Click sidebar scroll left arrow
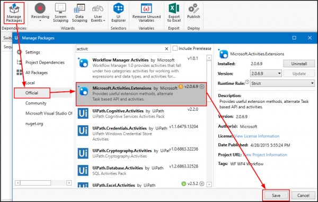 click(17, 183)
